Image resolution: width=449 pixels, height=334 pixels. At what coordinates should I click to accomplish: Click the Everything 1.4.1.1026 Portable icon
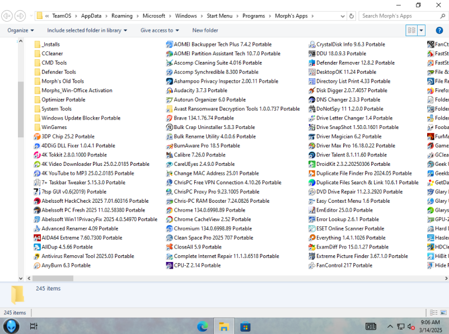(x=312, y=238)
